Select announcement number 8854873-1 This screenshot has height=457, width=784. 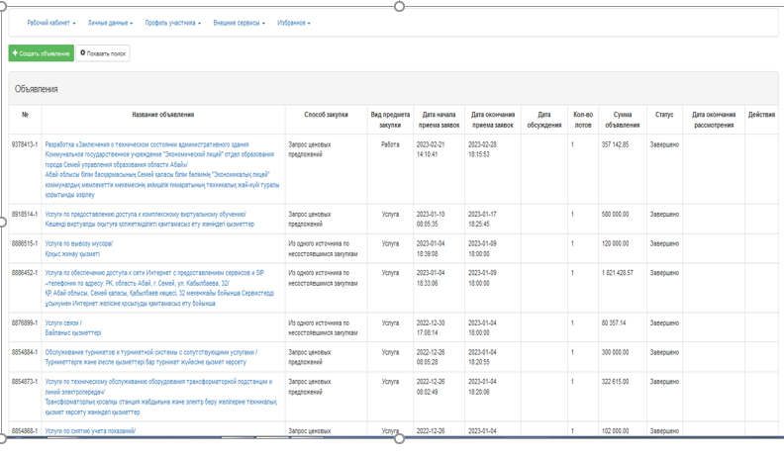point(25,382)
